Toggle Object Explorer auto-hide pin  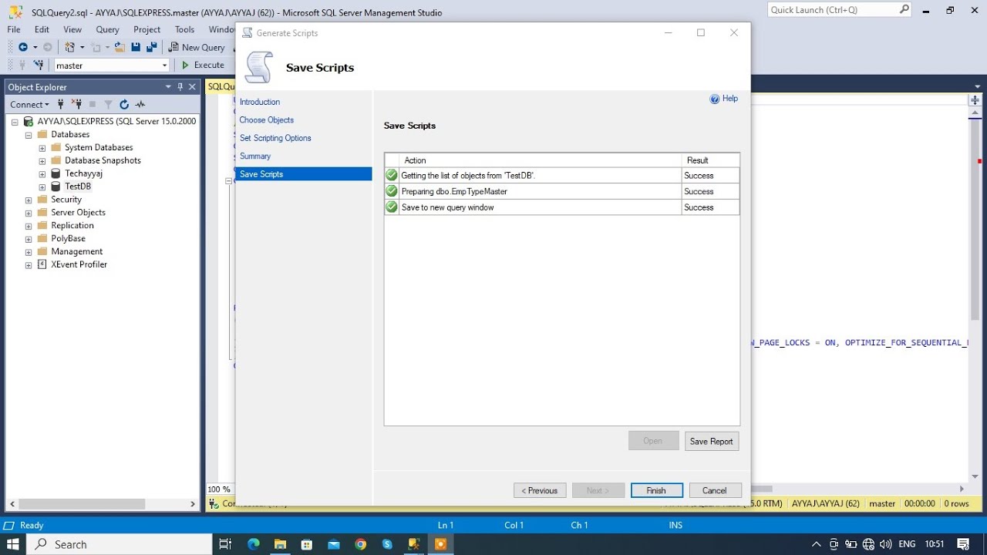click(180, 87)
